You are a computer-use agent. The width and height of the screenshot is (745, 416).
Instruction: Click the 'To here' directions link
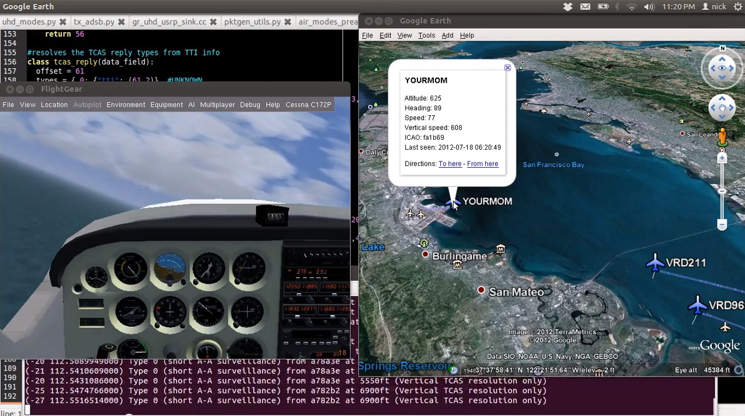(x=450, y=164)
